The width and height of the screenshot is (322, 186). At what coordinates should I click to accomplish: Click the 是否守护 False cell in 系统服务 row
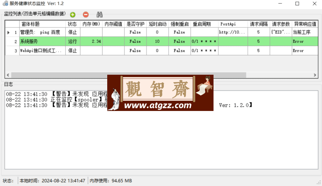tap(135, 41)
